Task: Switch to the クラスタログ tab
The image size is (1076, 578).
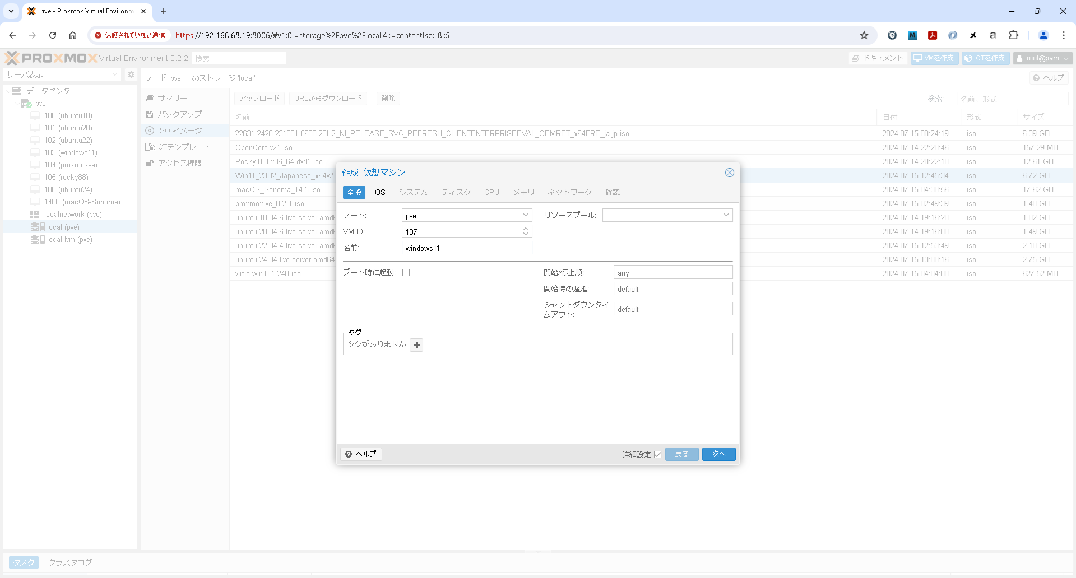Action: point(70,562)
